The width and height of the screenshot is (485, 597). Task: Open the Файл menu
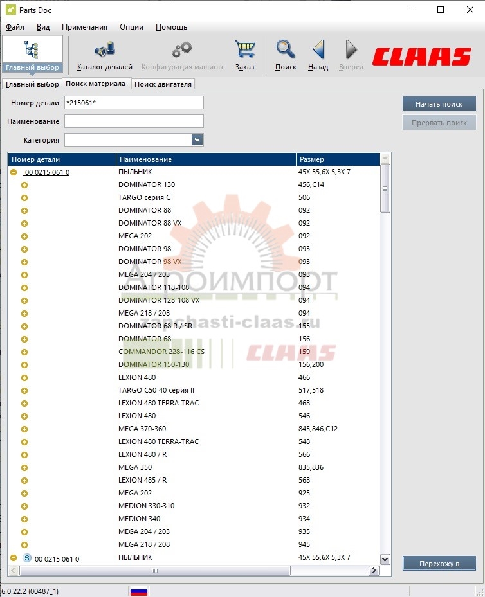click(x=15, y=27)
